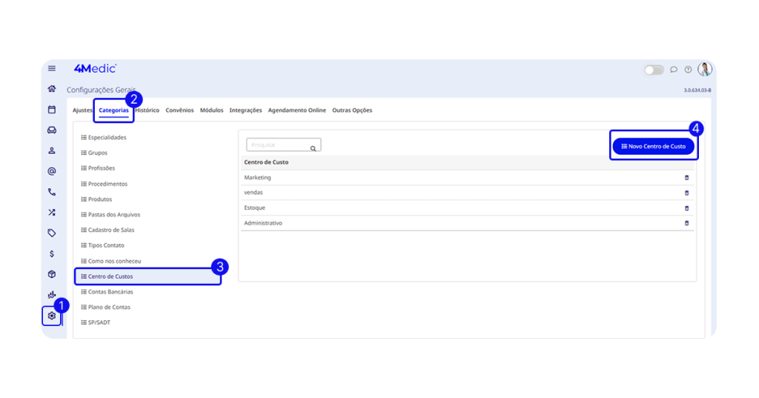Open the calendar icon in sidebar
The image size is (759, 398).
(52, 110)
